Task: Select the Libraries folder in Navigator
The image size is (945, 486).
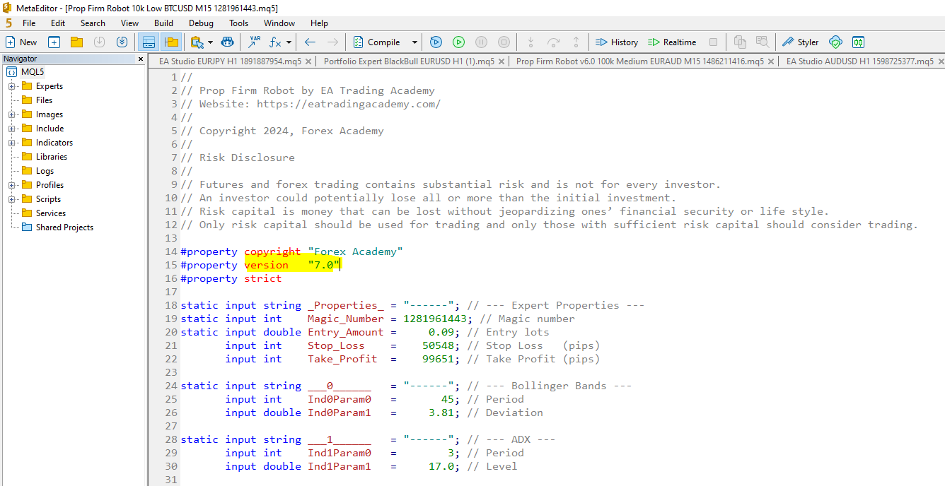Action: pyautogui.click(x=52, y=157)
